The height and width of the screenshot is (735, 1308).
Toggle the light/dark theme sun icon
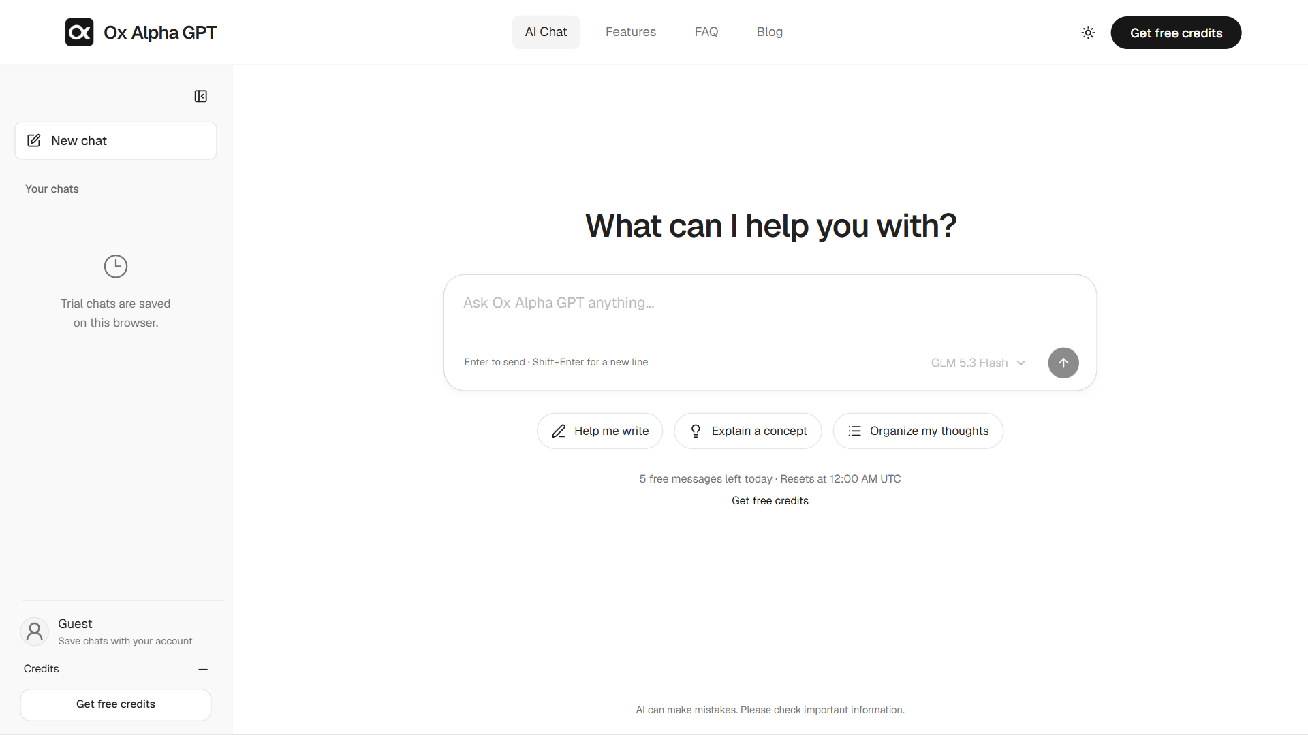(x=1088, y=33)
